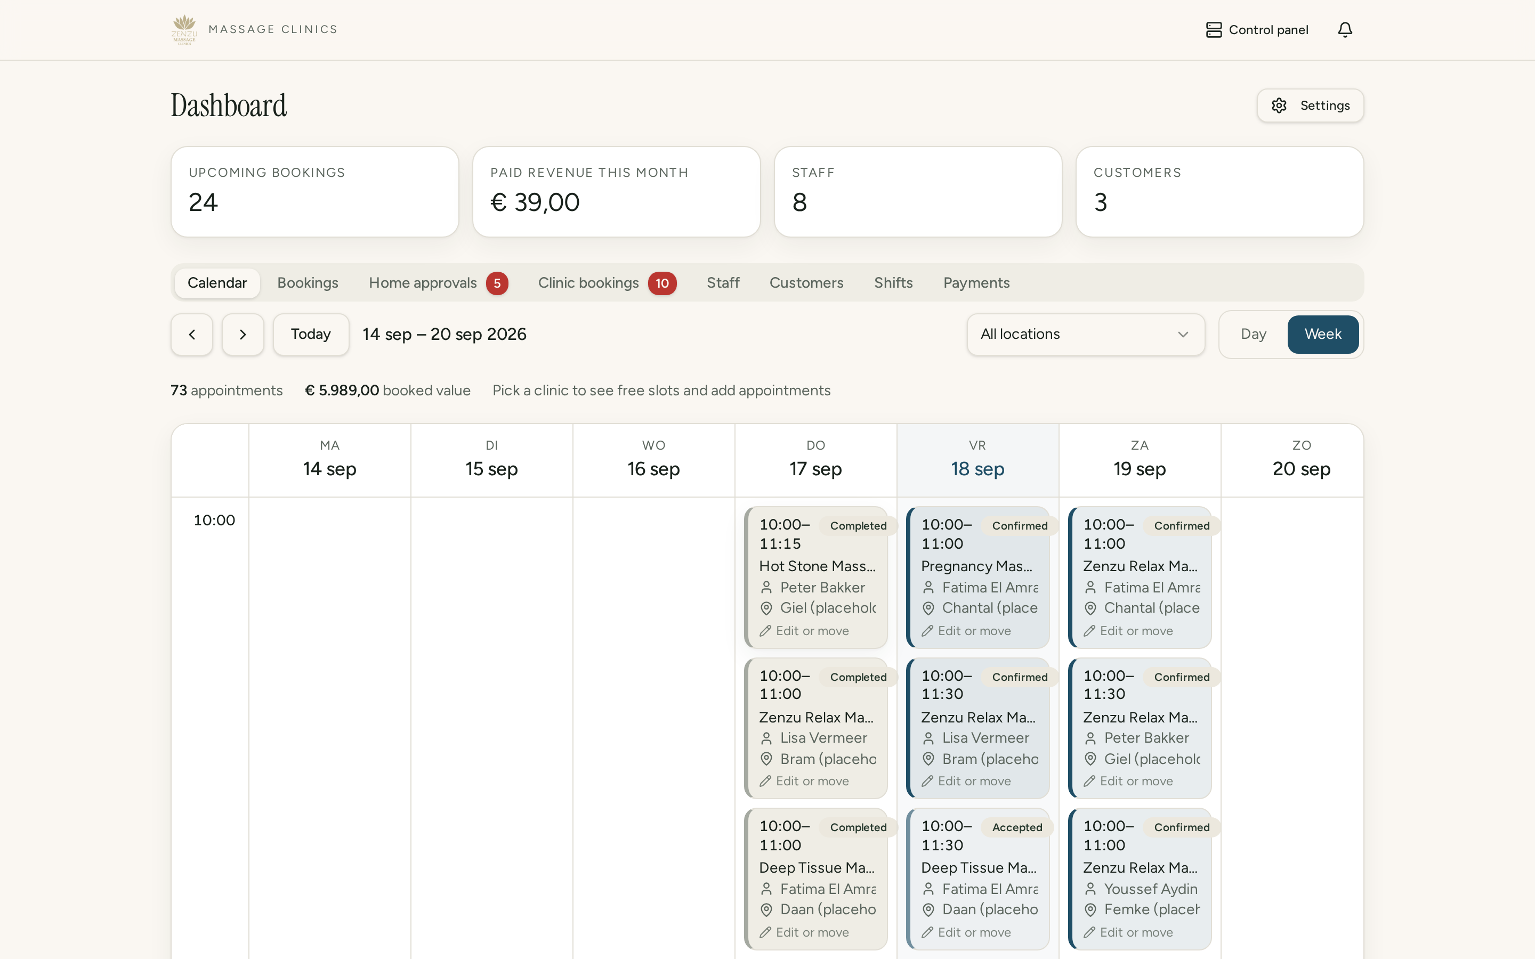This screenshot has height=959, width=1535.
Task: Click the ZO 20 sep column header
Action: click(x=1292, y=460)
